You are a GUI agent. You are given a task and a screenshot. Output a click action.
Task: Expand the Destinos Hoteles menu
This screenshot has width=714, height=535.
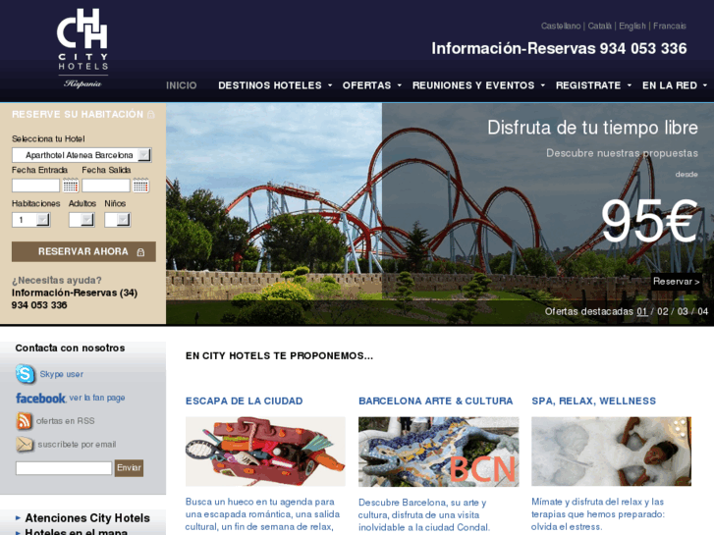pos(275,85)
